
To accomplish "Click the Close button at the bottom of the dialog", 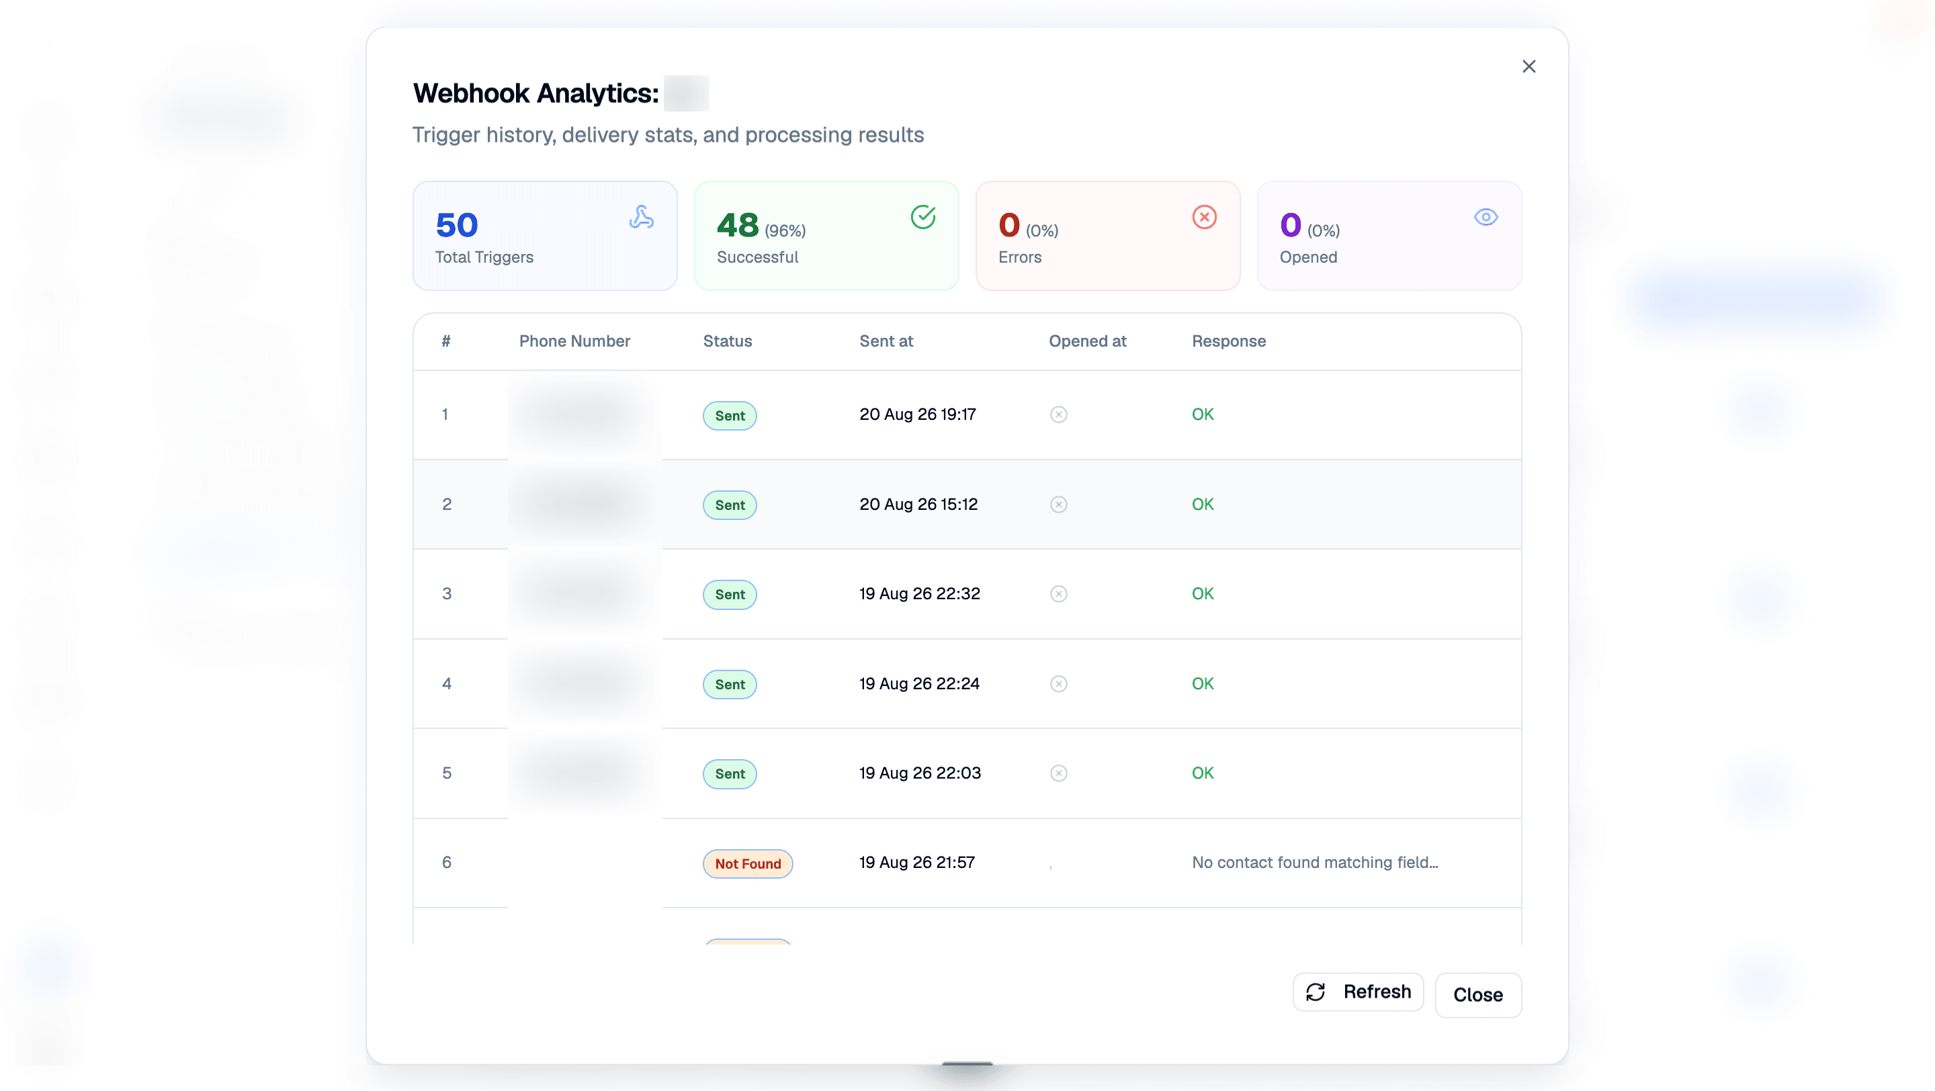I will [1477, 995].
